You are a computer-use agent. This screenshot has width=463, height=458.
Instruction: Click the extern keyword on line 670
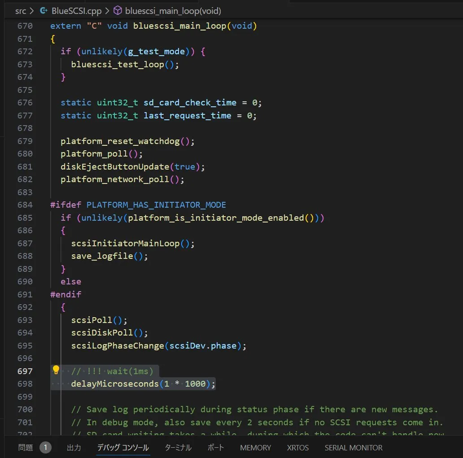66,26
